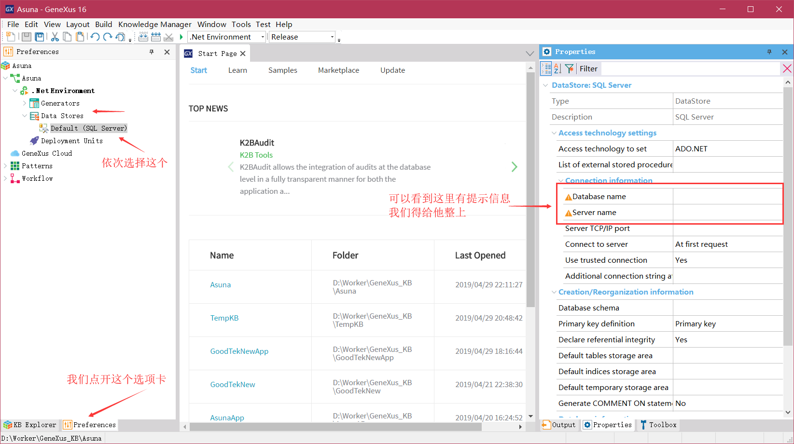The image size is (794, 444).
Task: Click the Build All toolbar icon
Action: tap(143, 37)
